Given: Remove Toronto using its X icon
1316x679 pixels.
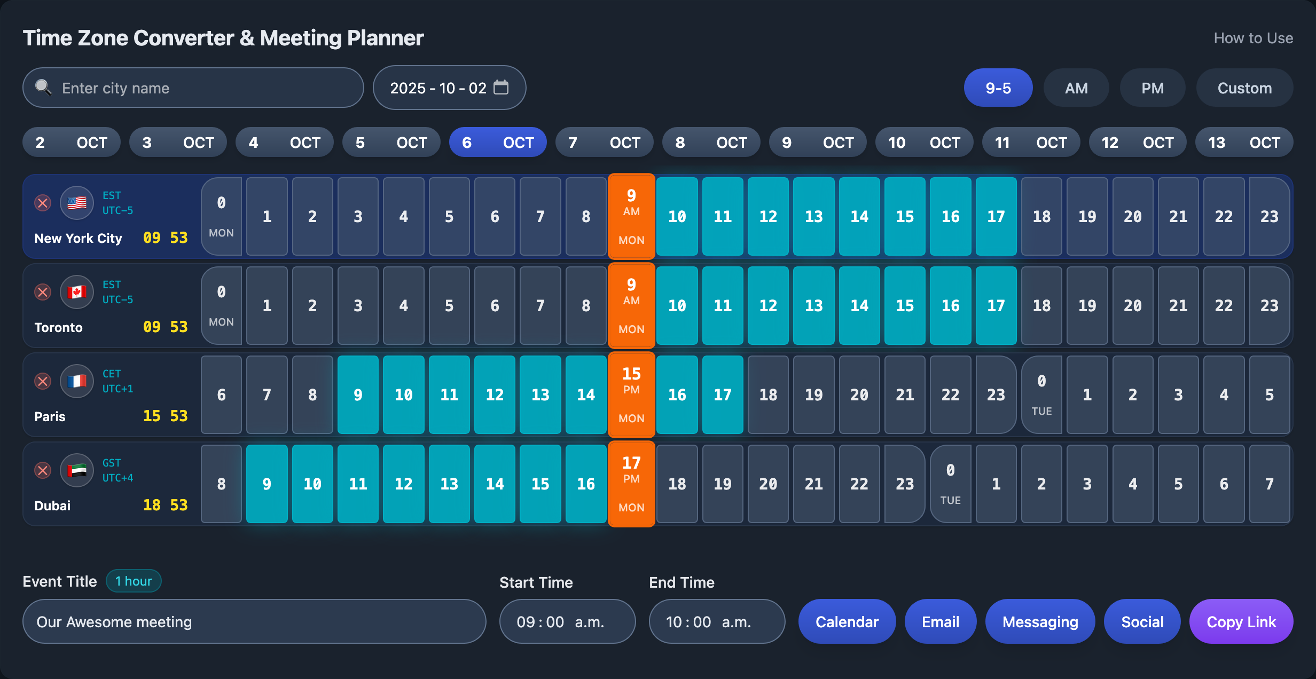Looking at the screenshot, I should (43, 292).
